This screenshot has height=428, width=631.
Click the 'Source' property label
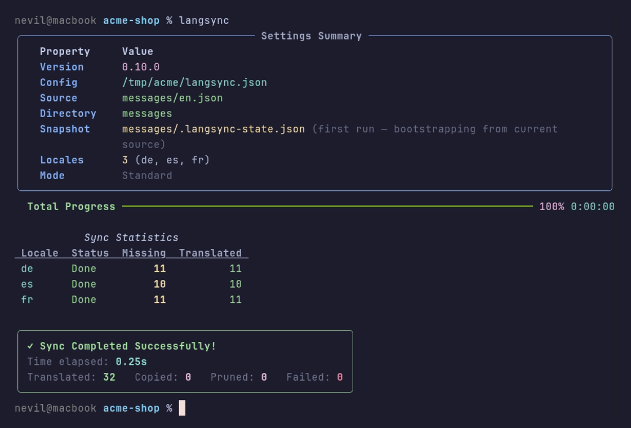[59, 98]
